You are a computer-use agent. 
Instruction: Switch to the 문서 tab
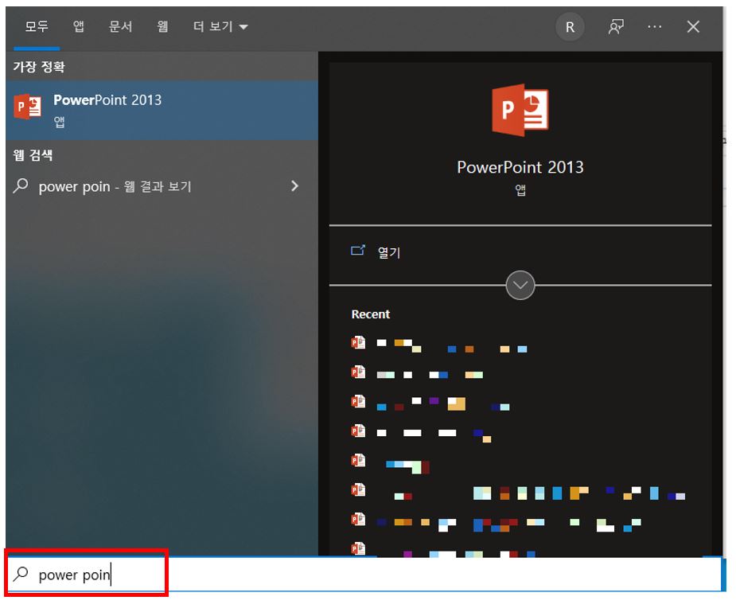coord(121,26)
